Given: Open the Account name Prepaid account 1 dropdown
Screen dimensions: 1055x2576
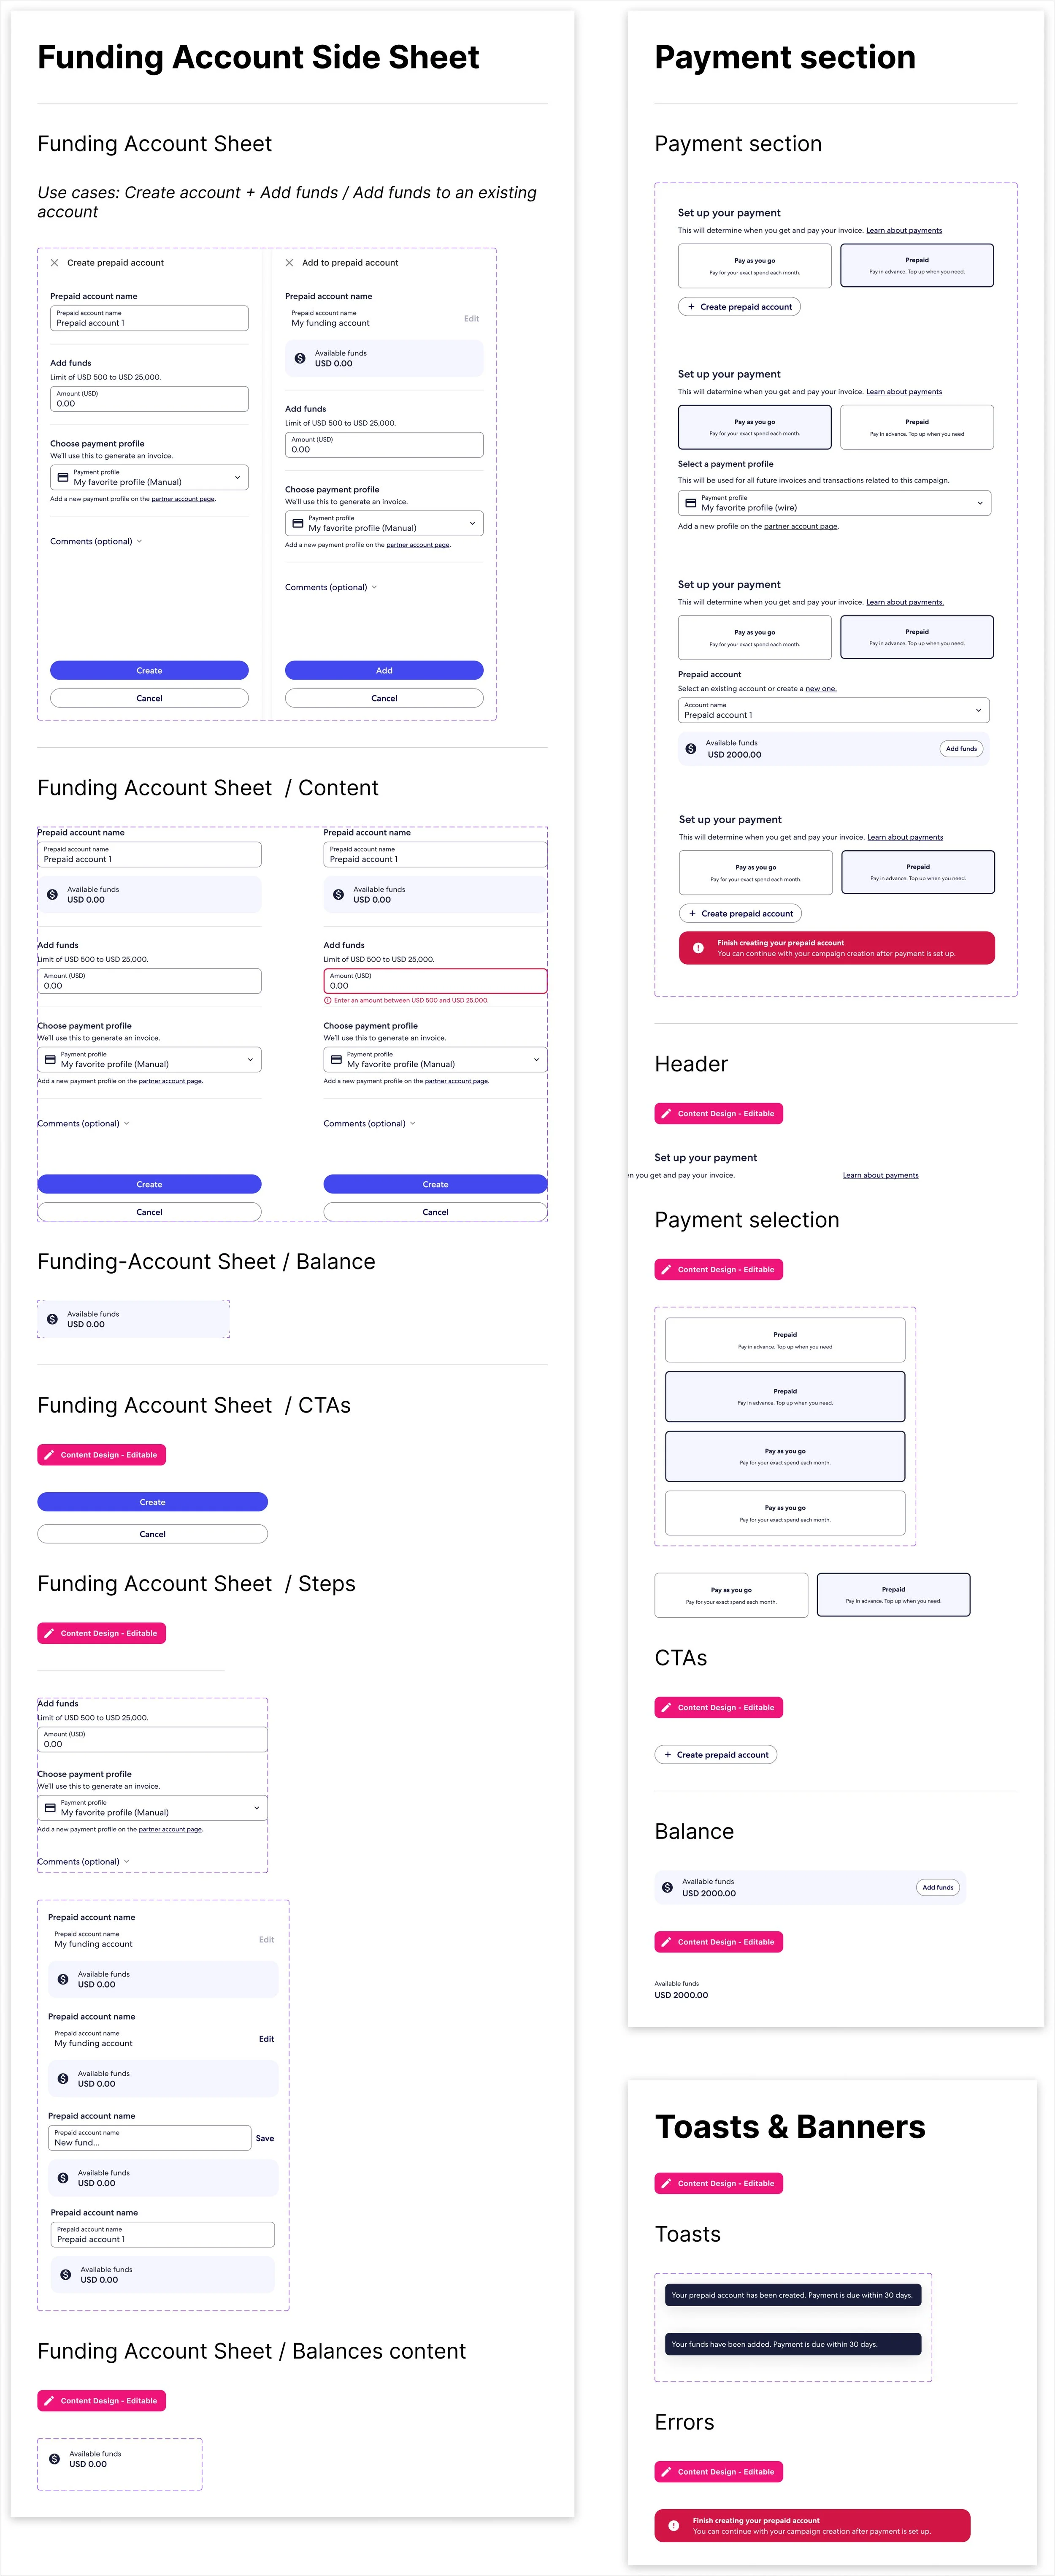Looking at the screenshot, I should 834,710.
